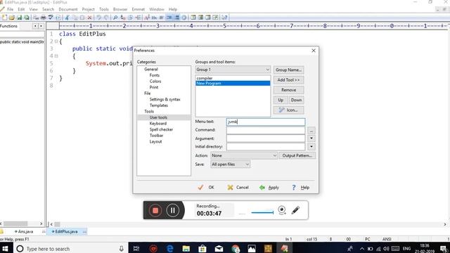Open the Action None dropdown
This screenshot has width=450, height=253.
tap(244, 155)
